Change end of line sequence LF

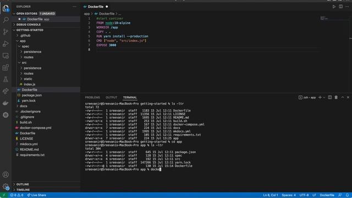(314, 195)
